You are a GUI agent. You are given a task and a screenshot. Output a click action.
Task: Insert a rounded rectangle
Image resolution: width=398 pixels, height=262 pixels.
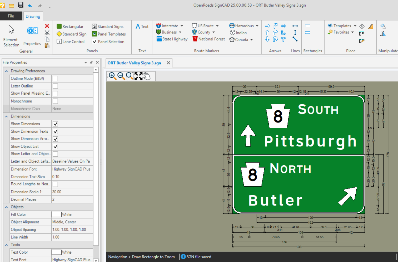coord(307,33)
